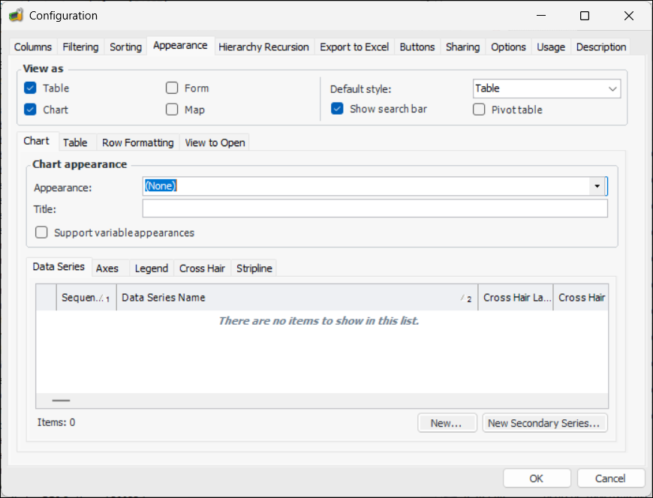The height and width of the screenshot is (498, 653).
Task: Tick Support variable appearances checkbox
Action: tap(42, 232)
